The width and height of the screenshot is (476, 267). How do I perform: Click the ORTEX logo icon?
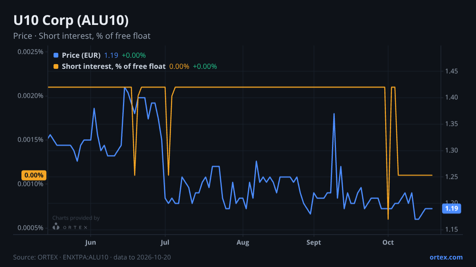coord(56,226)
